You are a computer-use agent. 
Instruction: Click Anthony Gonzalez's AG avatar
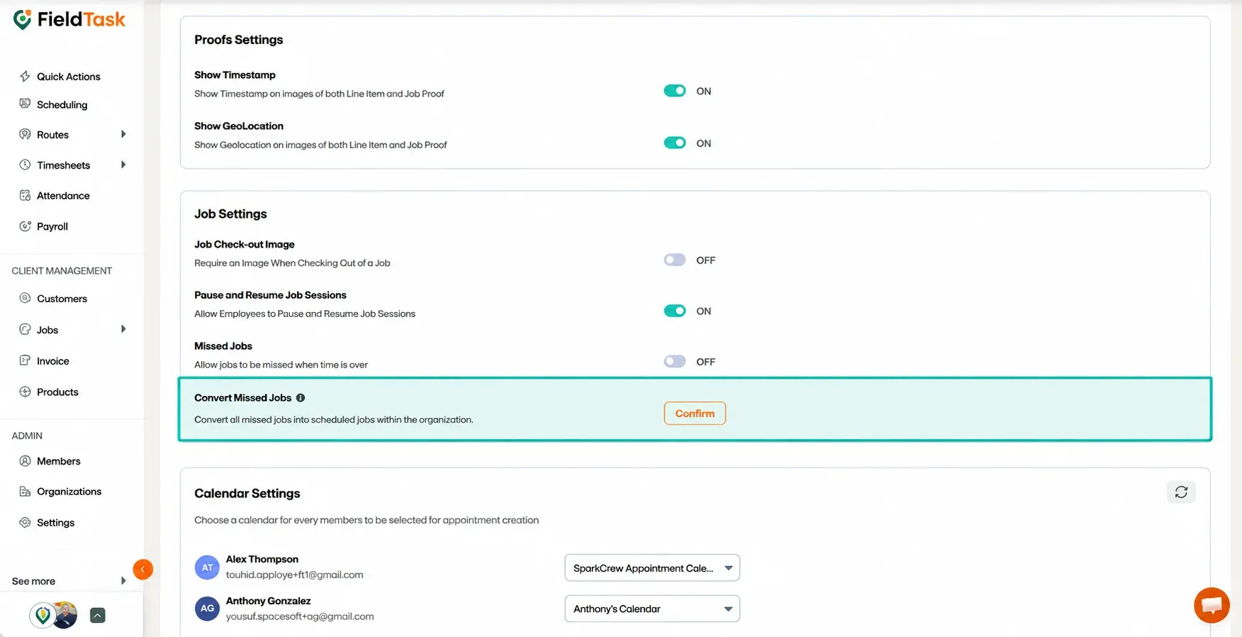point(207,609)
